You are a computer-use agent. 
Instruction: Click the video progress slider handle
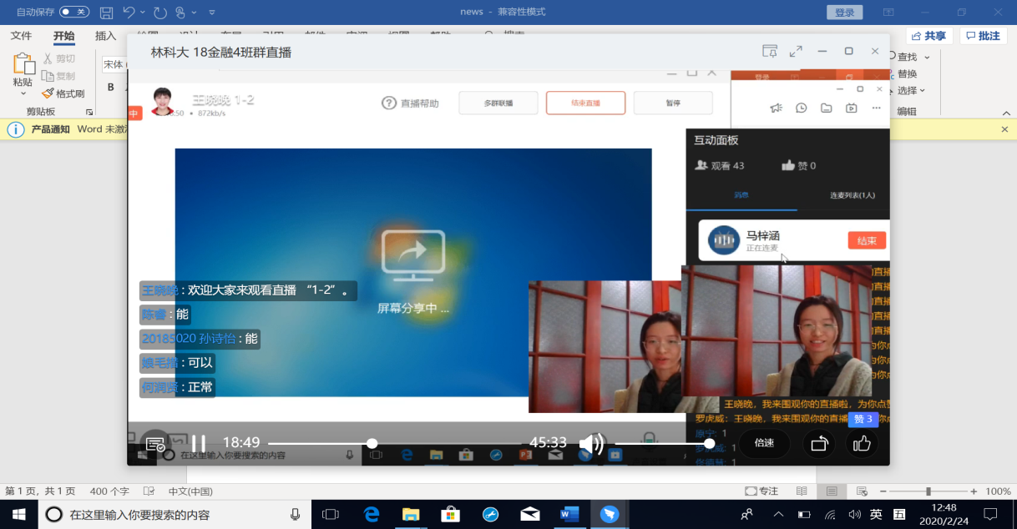pos(372,444)
